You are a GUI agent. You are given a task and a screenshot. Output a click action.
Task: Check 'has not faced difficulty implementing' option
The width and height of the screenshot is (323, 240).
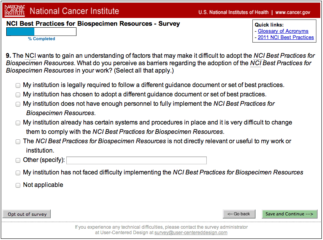(x=18, y=173)
